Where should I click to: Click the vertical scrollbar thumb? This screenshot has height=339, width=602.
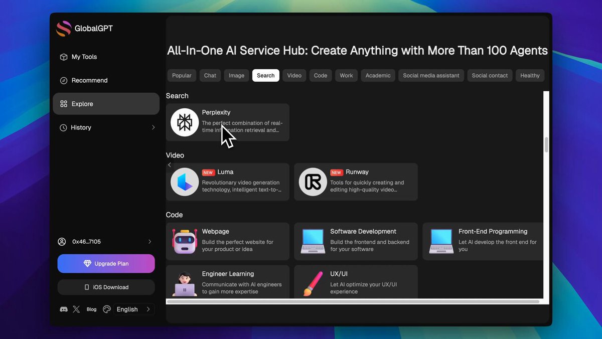point(546,144)
